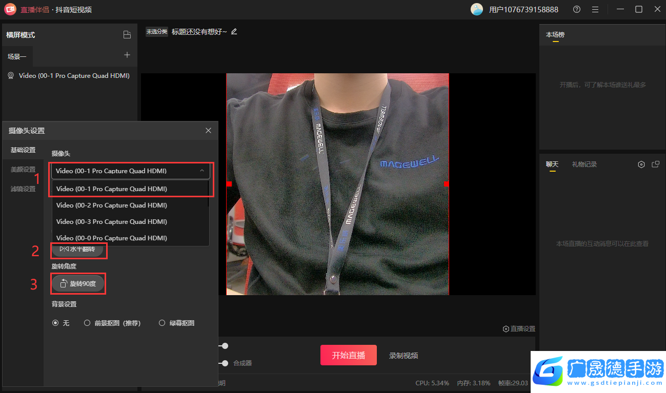Click the 直播伴侣 app logo
Viewport: 666px width, 393px height.
point(10,10)
